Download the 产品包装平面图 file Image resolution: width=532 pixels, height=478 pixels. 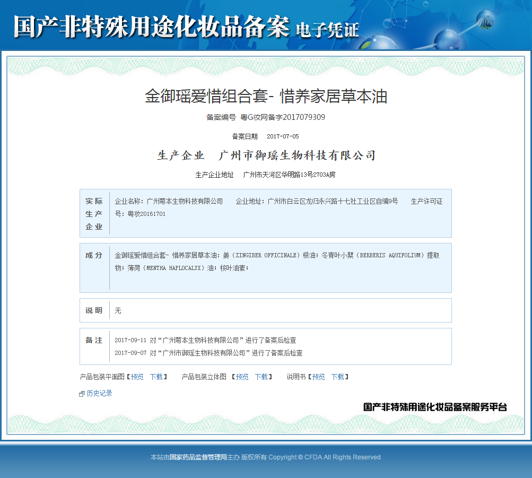[156, 377]
